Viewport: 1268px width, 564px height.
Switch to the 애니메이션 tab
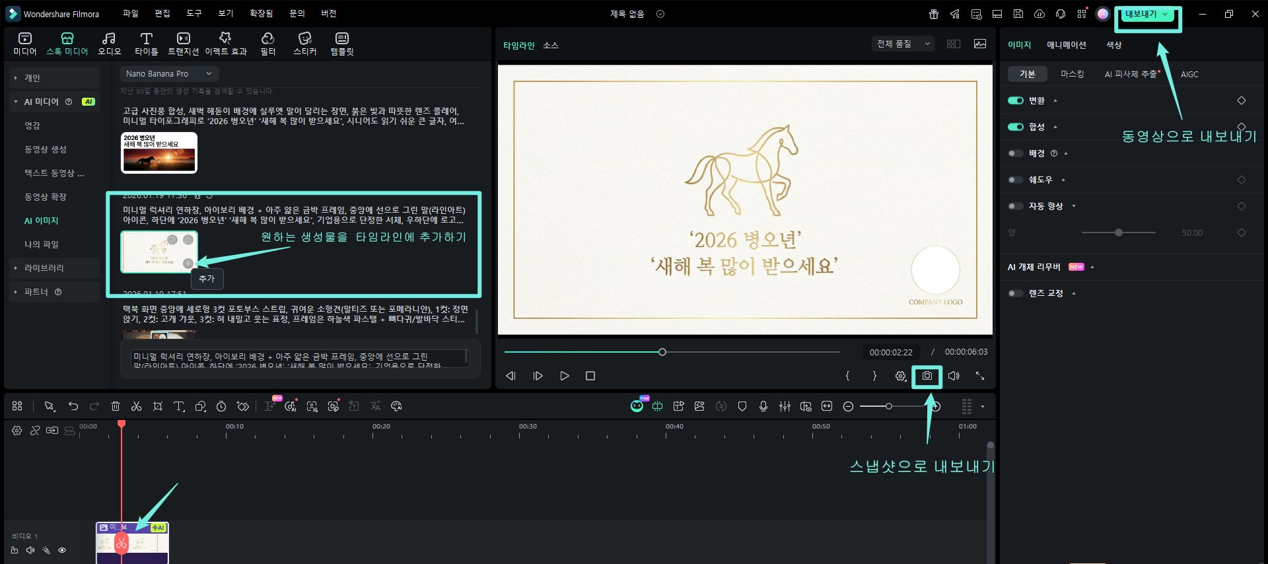pos(1066,45)
